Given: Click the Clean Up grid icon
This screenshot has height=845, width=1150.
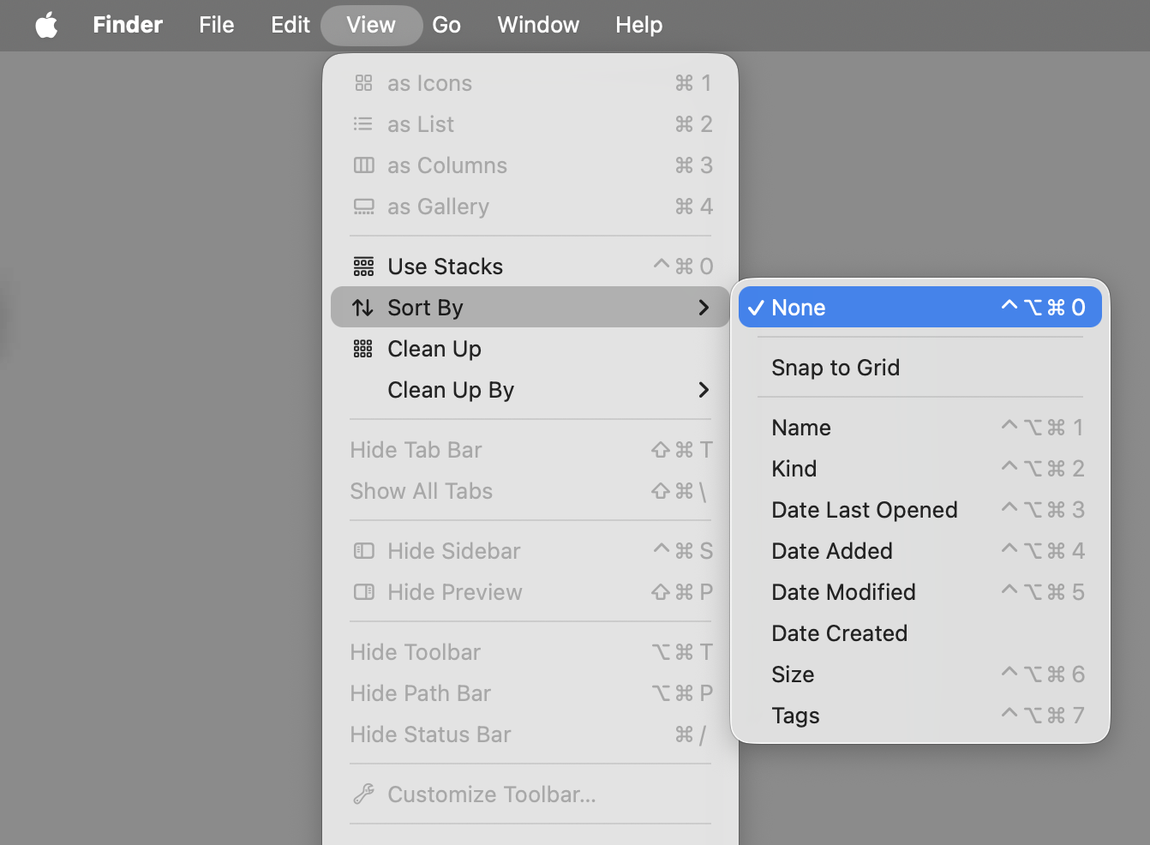Looking at the screenshot, I should tap(363, 349).
